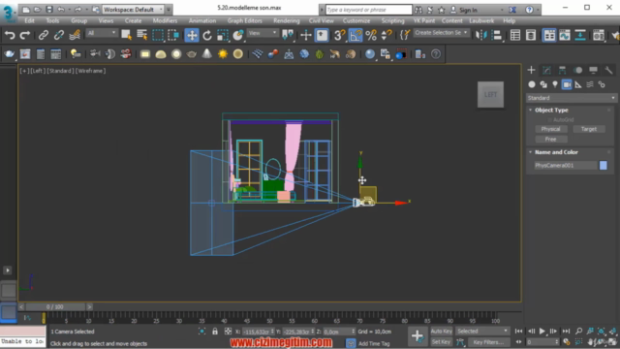The height and width of the screenshot is (349, 620).
Task: Switch to Hierarchy command panel tab
Action: tap(562, 71)
